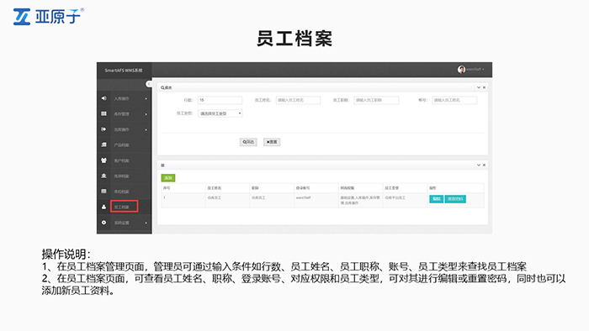Click the 重置 reset button

point(272,142)
